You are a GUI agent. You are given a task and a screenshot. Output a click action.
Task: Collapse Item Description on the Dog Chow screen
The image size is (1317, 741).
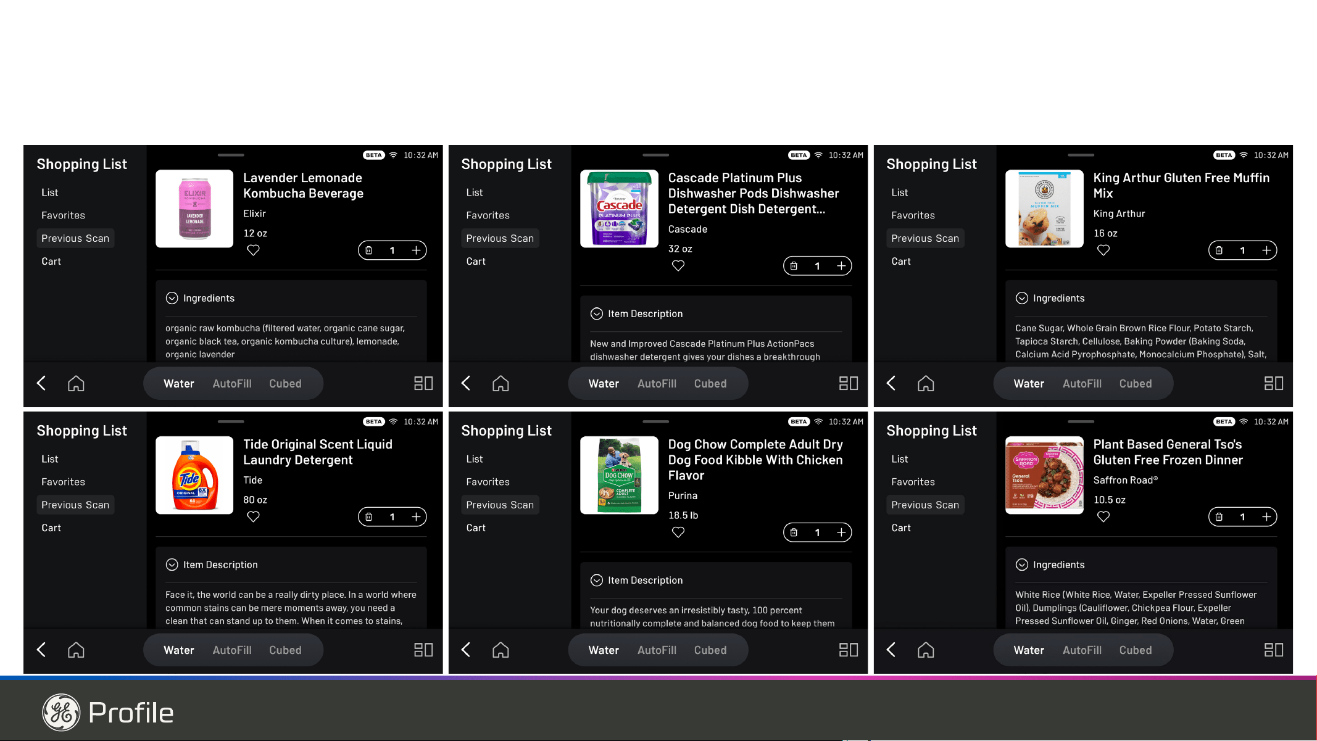coord(597,580)
